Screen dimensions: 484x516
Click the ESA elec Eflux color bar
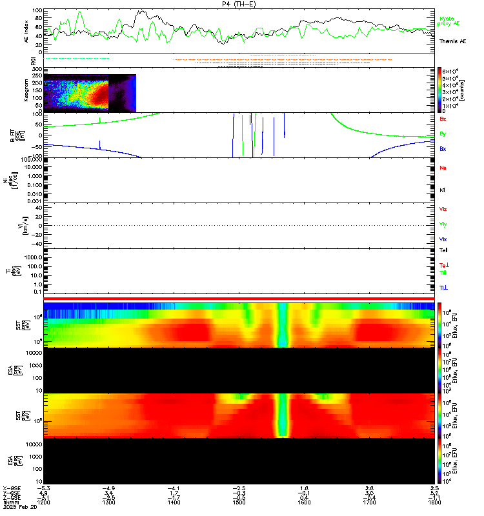tap(439, 461)
